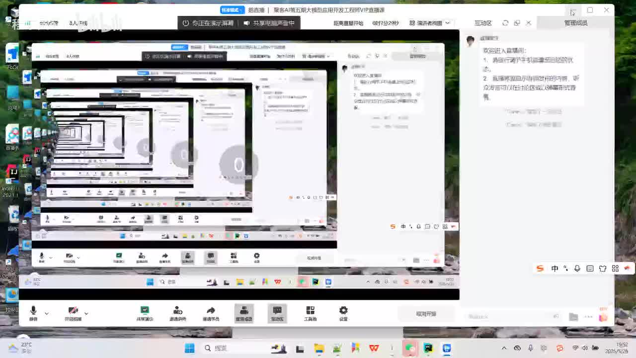This screenshot has width=636, height=358.
Task: Click 邀请学员 icon in outermost bottom toolbar
Action: pyautogui.click(x=211, y=313)
